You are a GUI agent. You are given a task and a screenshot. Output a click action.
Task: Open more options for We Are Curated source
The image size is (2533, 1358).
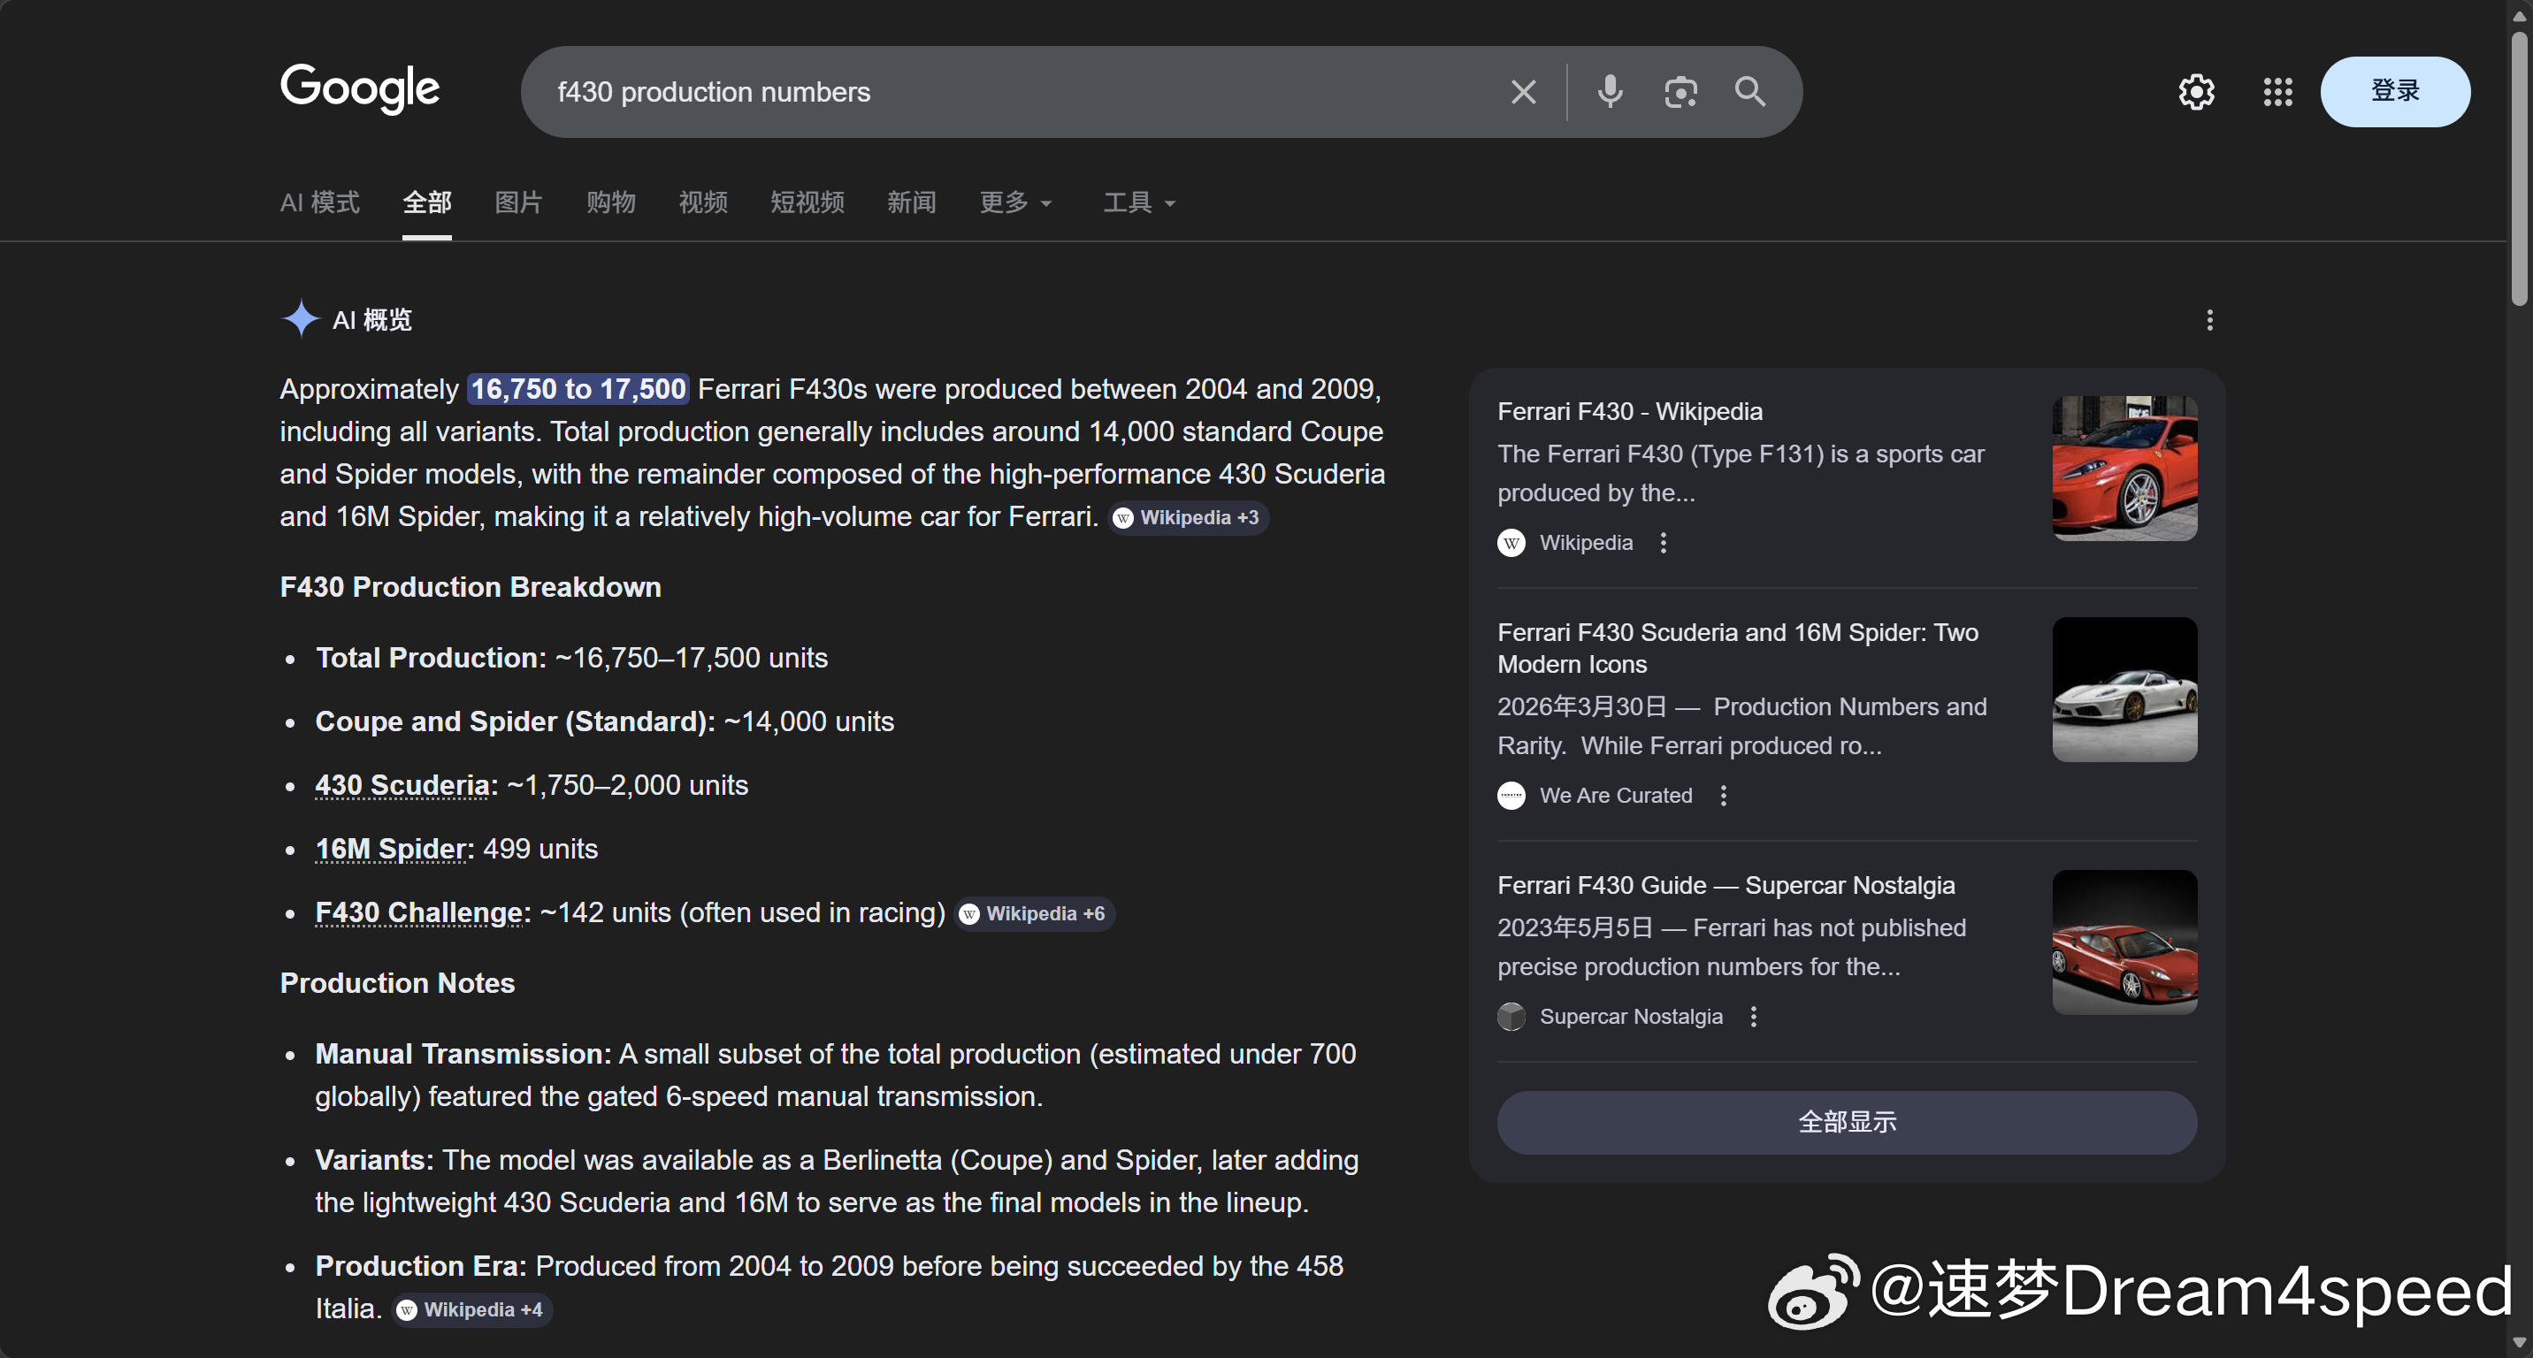coord(1723,796)
